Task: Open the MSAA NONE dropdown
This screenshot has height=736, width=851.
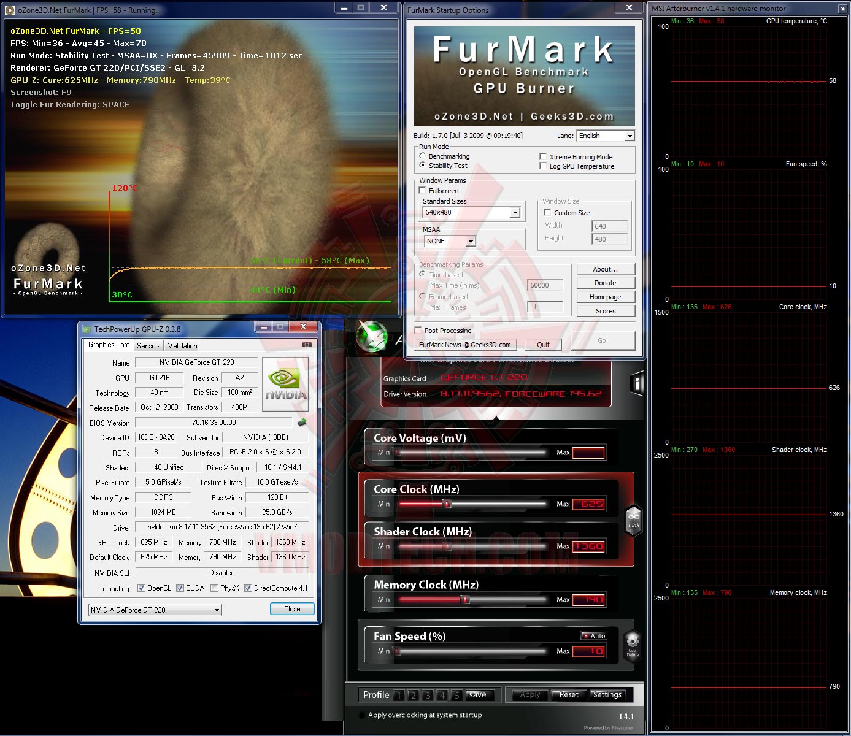Action: 450,241
